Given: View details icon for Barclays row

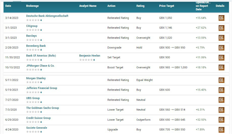Looking at the screenshot, I should coord(221,38).
